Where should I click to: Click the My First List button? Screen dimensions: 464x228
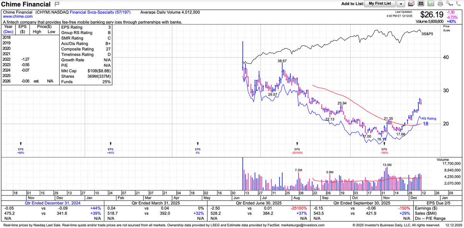click(380, 4)
